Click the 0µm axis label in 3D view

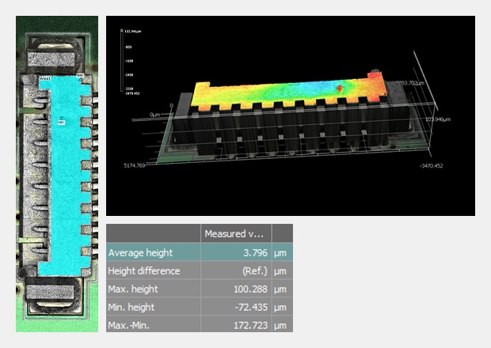click(x=155, y=115)
